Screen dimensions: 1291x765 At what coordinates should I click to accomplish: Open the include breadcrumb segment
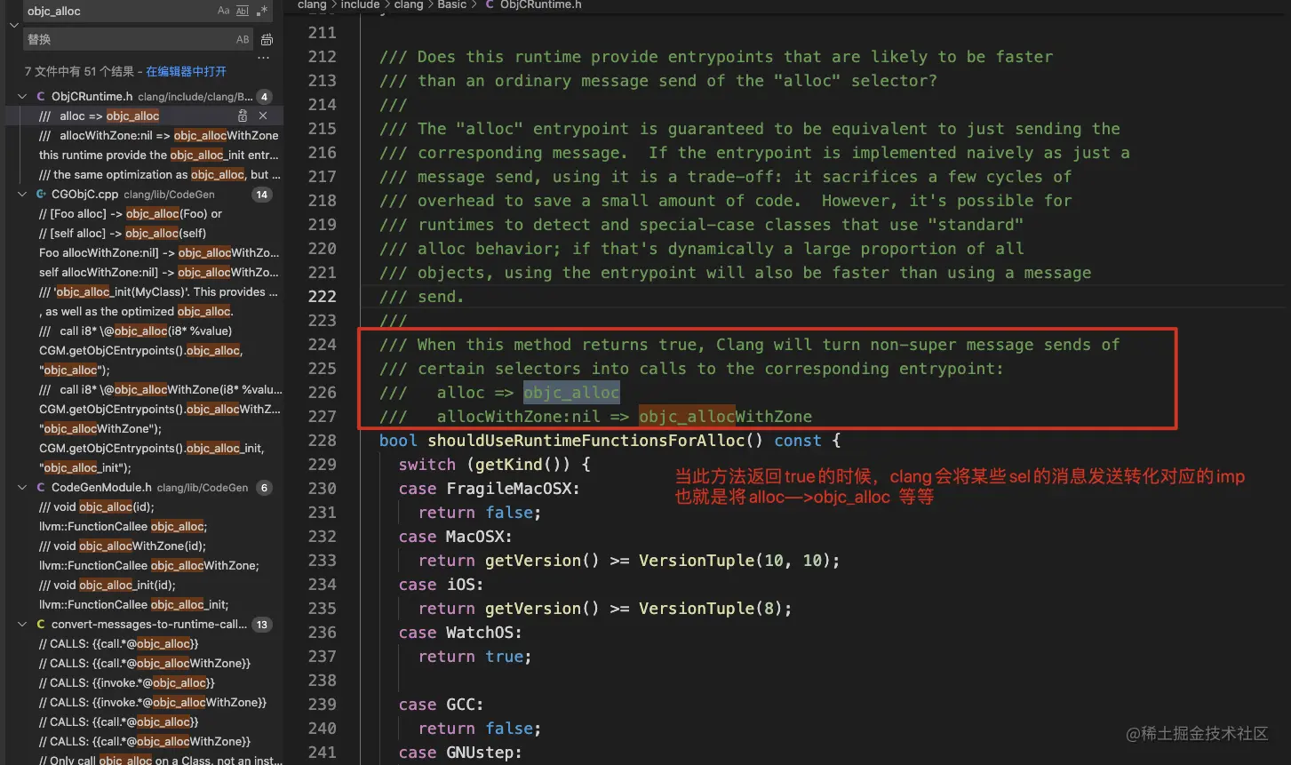click(360, 4)
